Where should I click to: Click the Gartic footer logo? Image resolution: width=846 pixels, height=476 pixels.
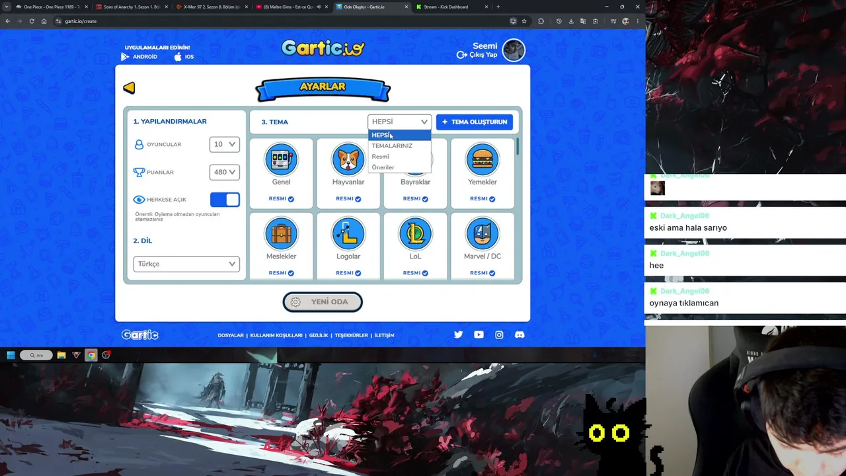140,335
